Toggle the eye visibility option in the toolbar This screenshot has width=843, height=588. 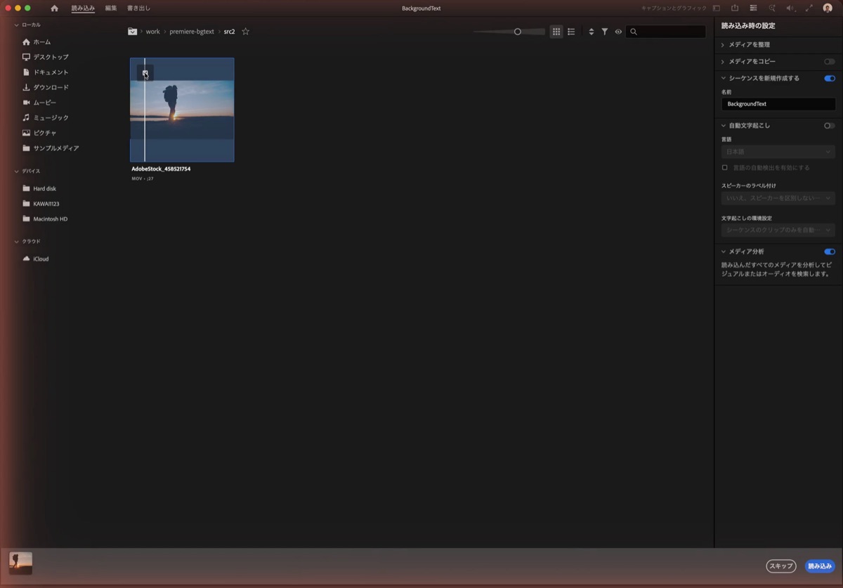click(618, 32)
